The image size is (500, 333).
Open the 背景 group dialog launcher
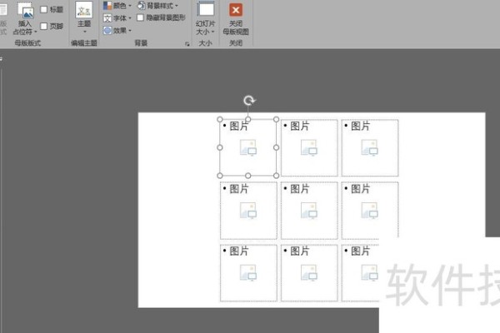pos(187,44)
